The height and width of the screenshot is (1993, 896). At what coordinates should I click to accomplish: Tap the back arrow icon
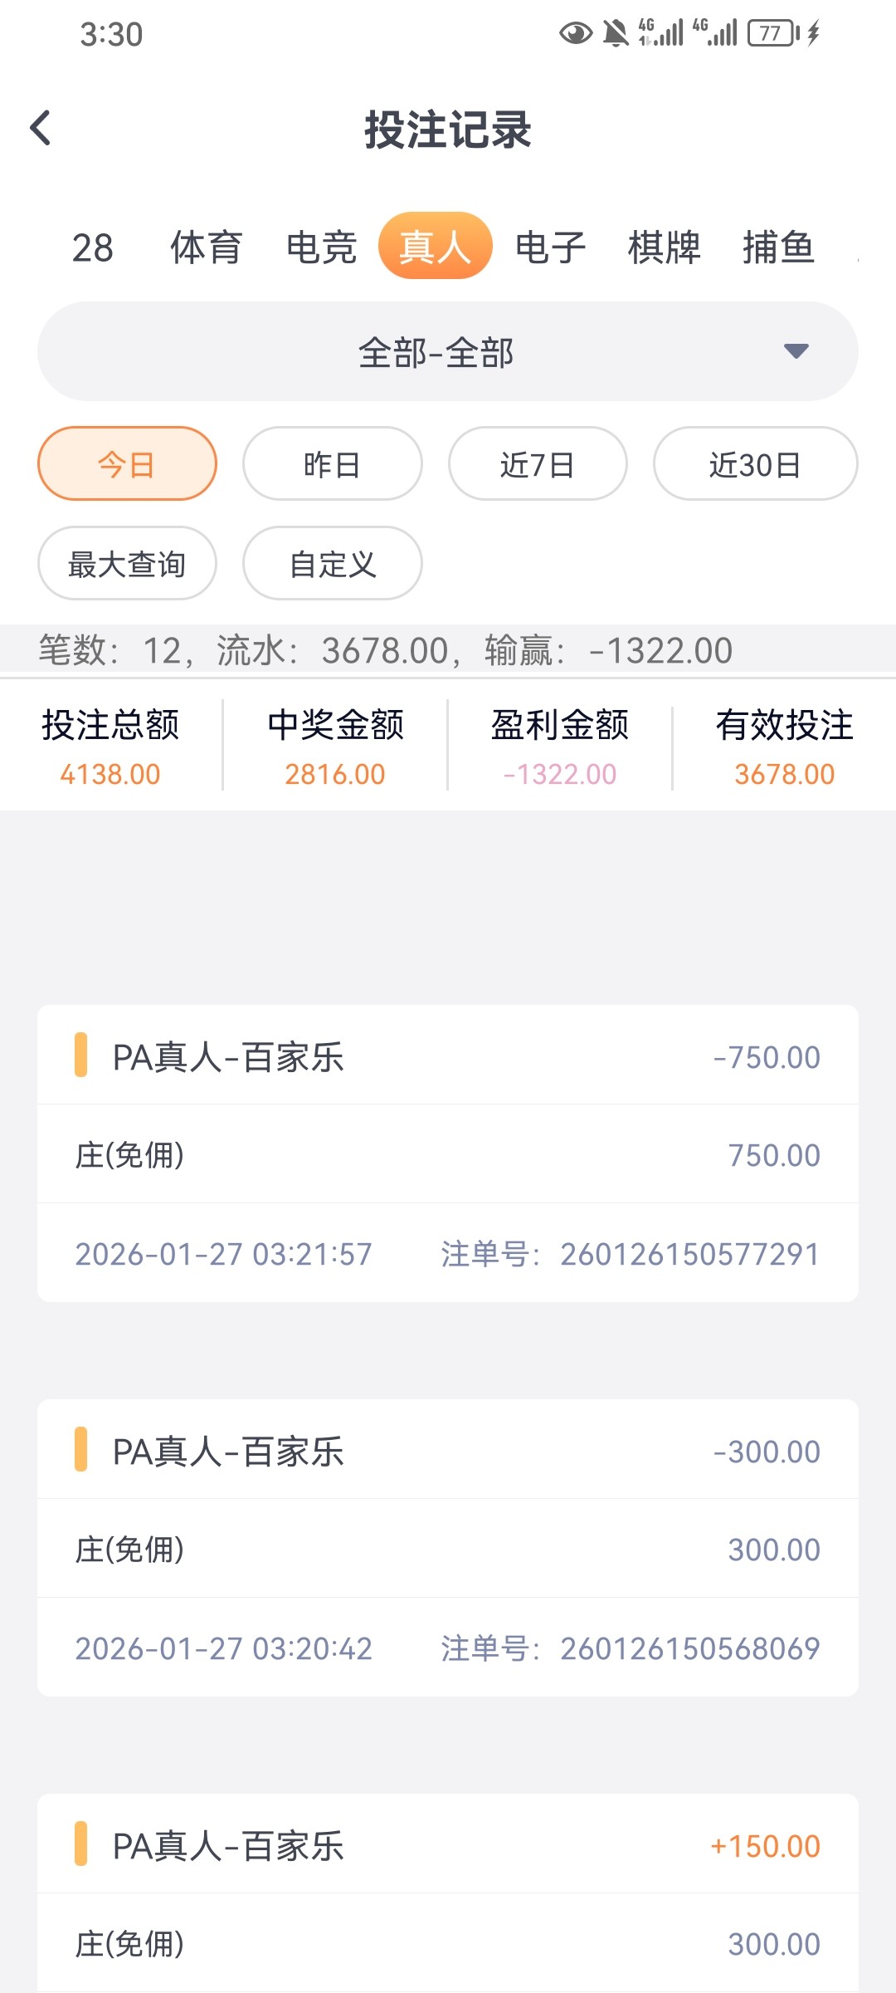(x=41, y=129)
